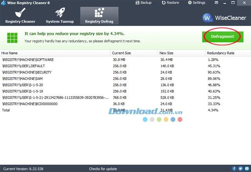Click the Wise Registry Cleaner app icon
The image size is (251, 172).
3,3
